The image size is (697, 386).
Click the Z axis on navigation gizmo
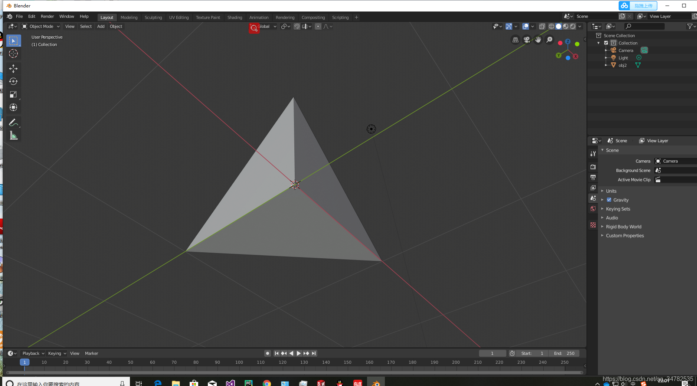tap(568, 42)
